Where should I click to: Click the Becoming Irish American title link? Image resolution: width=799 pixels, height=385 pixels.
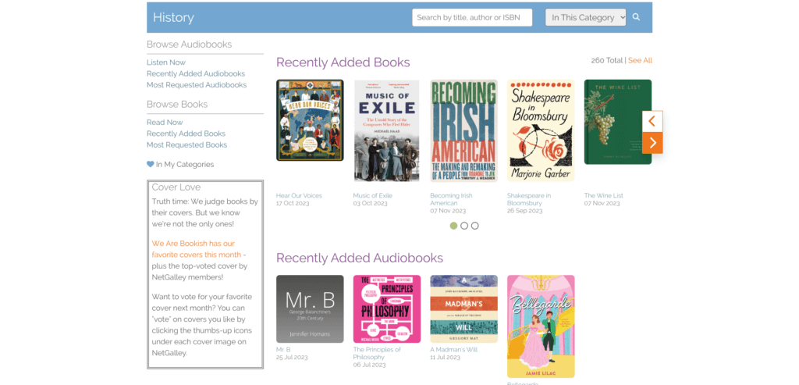click(x=452, y=199)
